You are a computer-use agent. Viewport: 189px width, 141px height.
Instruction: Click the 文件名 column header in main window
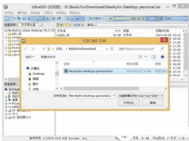pyautogui.click(x=61, y=31)
